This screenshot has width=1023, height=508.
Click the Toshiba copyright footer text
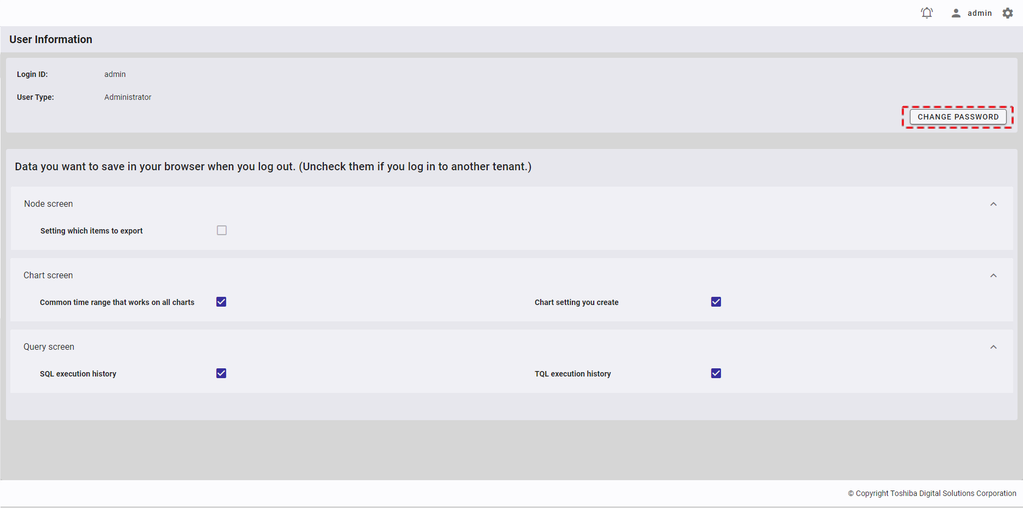click(x=932, y=493)
